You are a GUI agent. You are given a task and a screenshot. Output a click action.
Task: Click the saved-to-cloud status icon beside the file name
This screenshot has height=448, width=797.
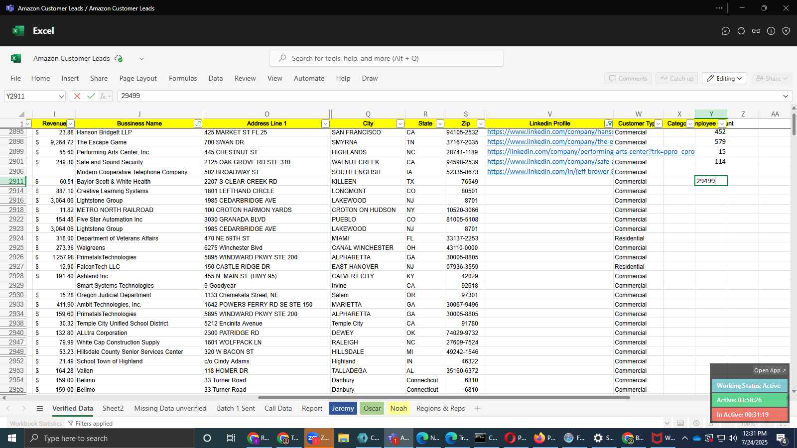(119, 58)
